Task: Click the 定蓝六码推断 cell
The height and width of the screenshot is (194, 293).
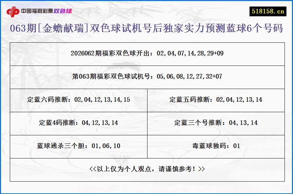Action: tap(79, 100)
